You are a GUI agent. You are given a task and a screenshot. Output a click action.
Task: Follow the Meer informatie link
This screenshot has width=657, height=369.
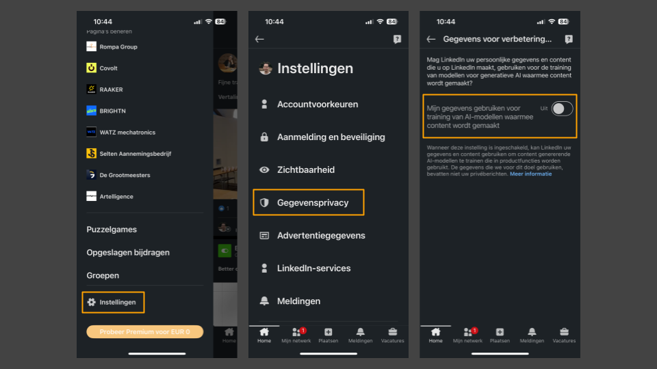point(530,174)
